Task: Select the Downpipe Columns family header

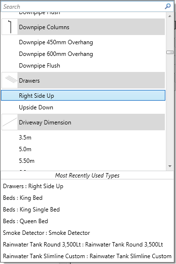Action: point(83,27)
